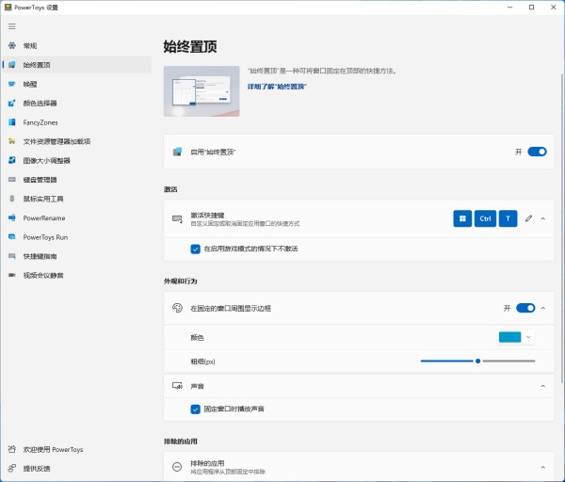Click the 欢迎使用 PowerToys icon

(x=12, y=449)
